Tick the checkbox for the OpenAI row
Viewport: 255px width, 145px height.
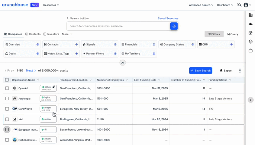[7, 88]
